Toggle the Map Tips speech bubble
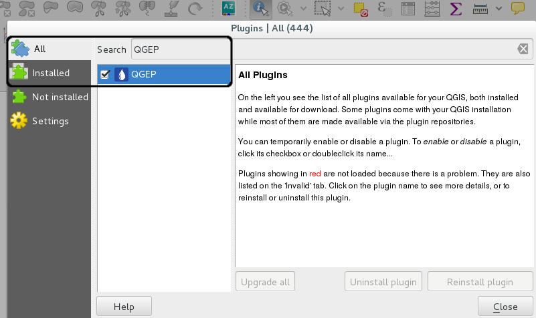The width and height of the screenshot is (536, 318). (x=518, y=7)
